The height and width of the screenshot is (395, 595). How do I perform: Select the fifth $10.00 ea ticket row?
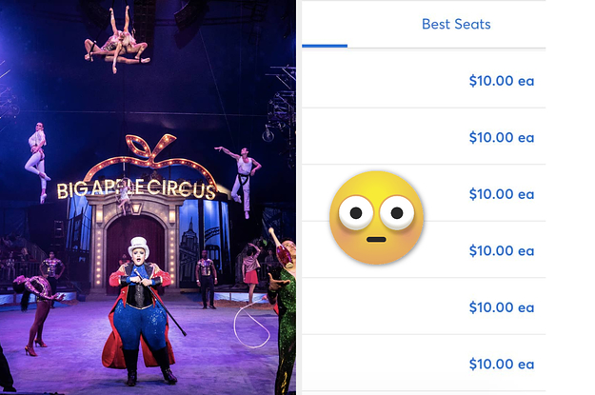tap(424, 307)
